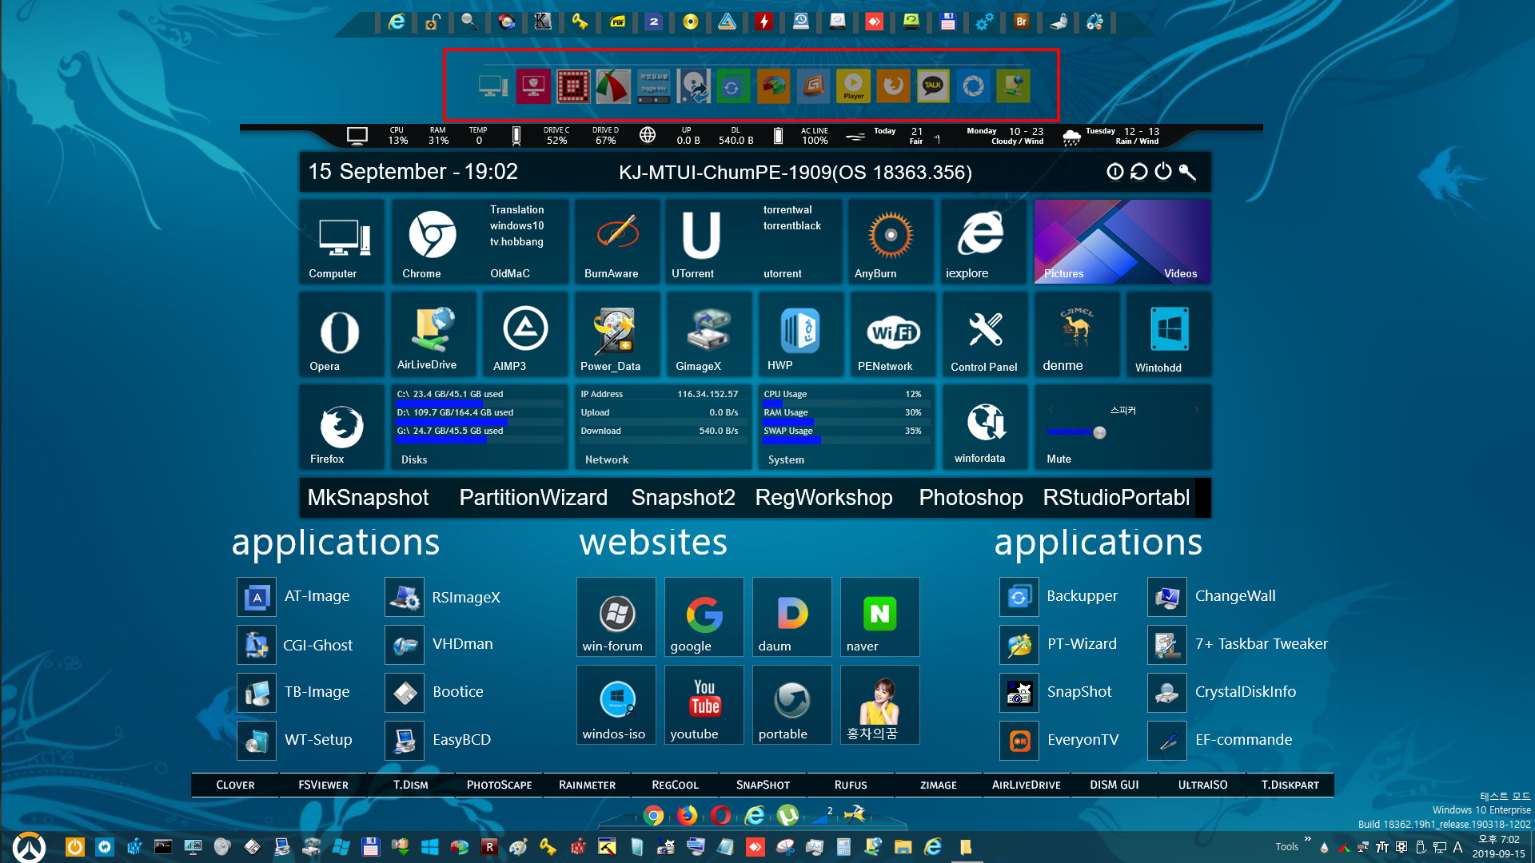Open the HWP tile
Viewport: 1535px width, 863px height.
[800, 334]
